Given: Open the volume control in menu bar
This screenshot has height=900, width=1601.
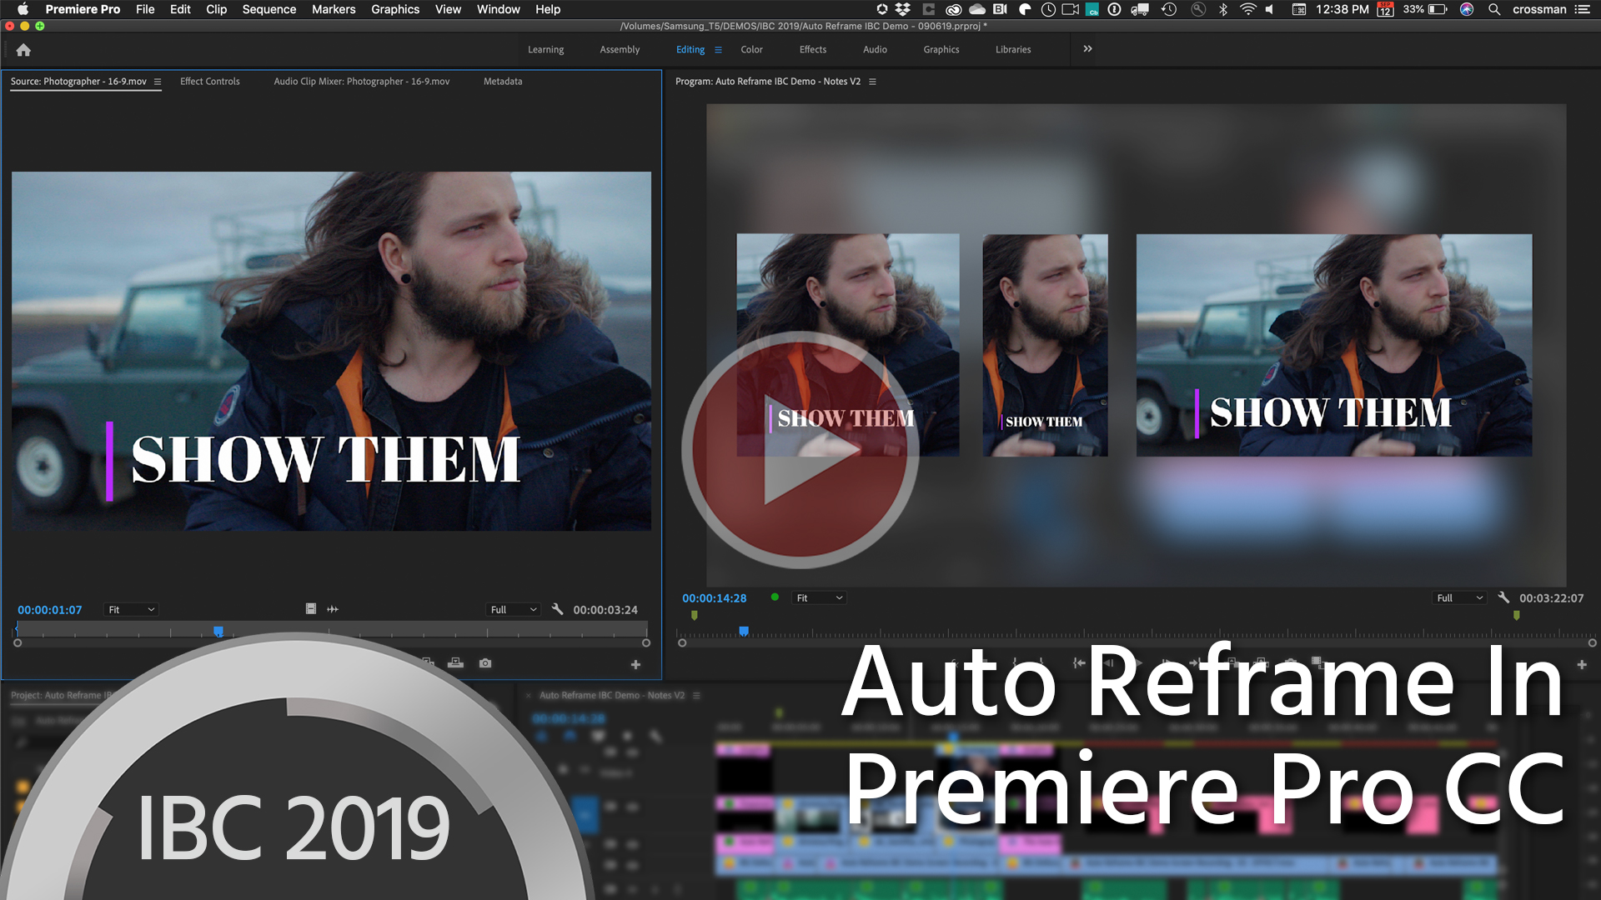Looking at the screenshot, I should 1270,9.
